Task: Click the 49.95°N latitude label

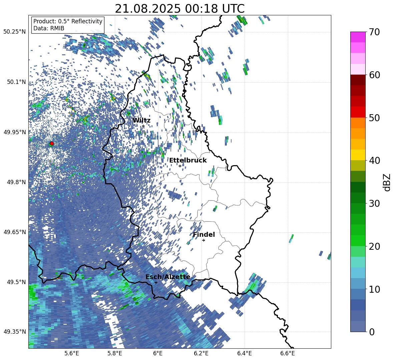Action: tap(15, 132)
